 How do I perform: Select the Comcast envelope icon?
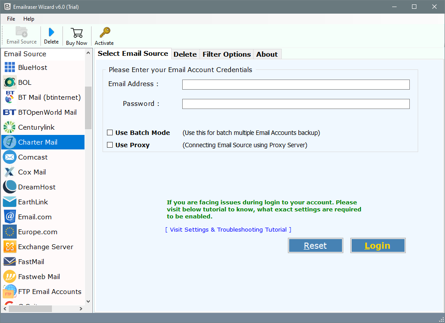coord(10,157)
